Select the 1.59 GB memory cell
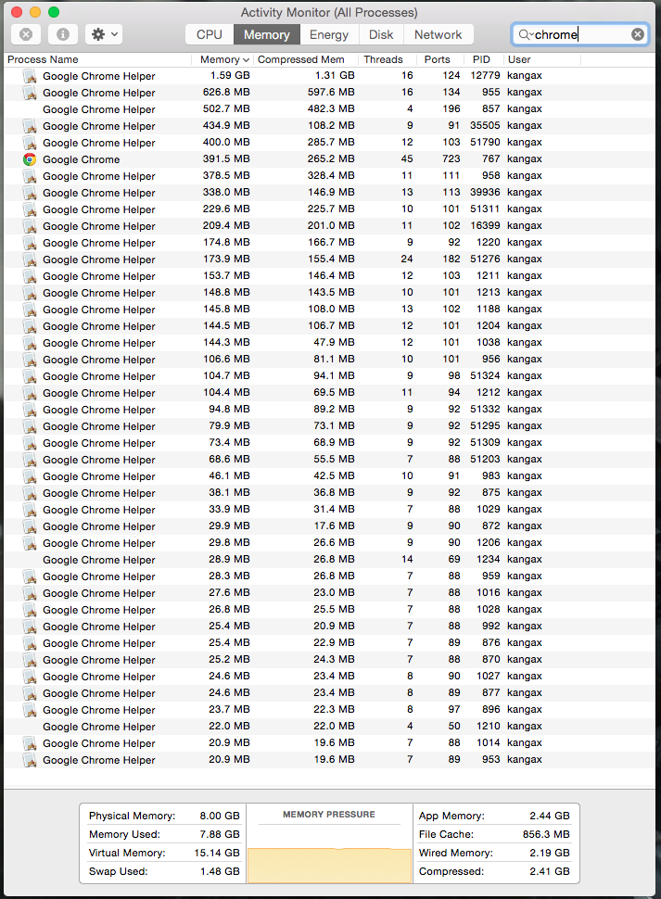Image resolution: width=661 pixels, height=899 pixels. click(230, 76)
